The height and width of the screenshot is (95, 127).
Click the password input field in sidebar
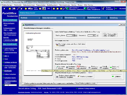pyautogui.click(x=11, y=85)
